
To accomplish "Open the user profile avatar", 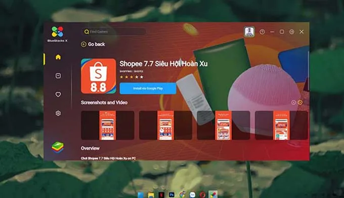I will (249, 31).
